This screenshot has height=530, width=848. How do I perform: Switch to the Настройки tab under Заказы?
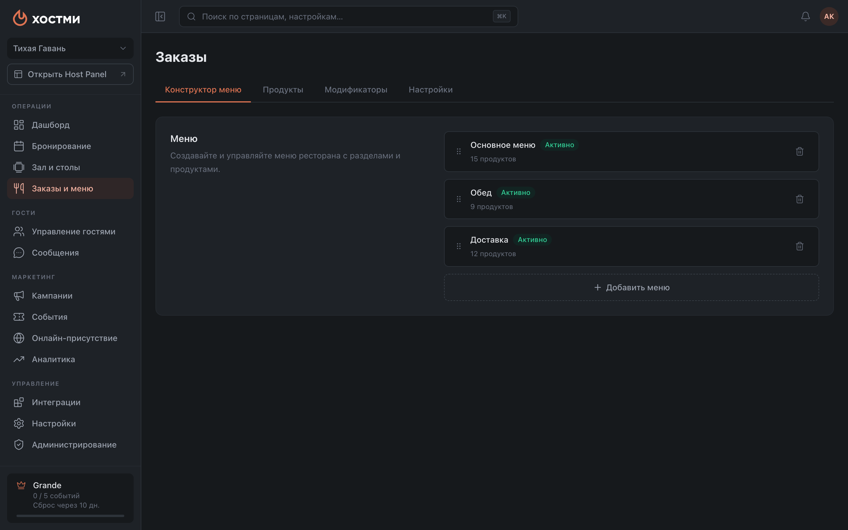(x=430, y=90)
